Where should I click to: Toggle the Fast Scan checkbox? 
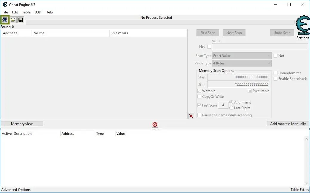[199, 105]
